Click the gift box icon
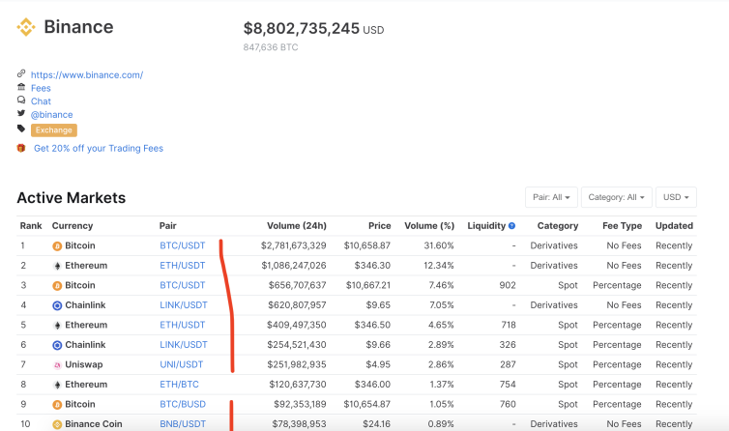Image resolution: width=729 pixels, height=431 pixels. coord(21,148)
